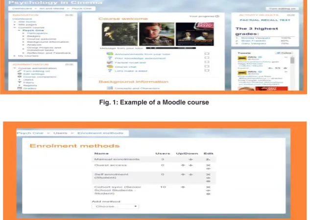
Task: Expand the Badges tree node
Action: tap(24, 36)
